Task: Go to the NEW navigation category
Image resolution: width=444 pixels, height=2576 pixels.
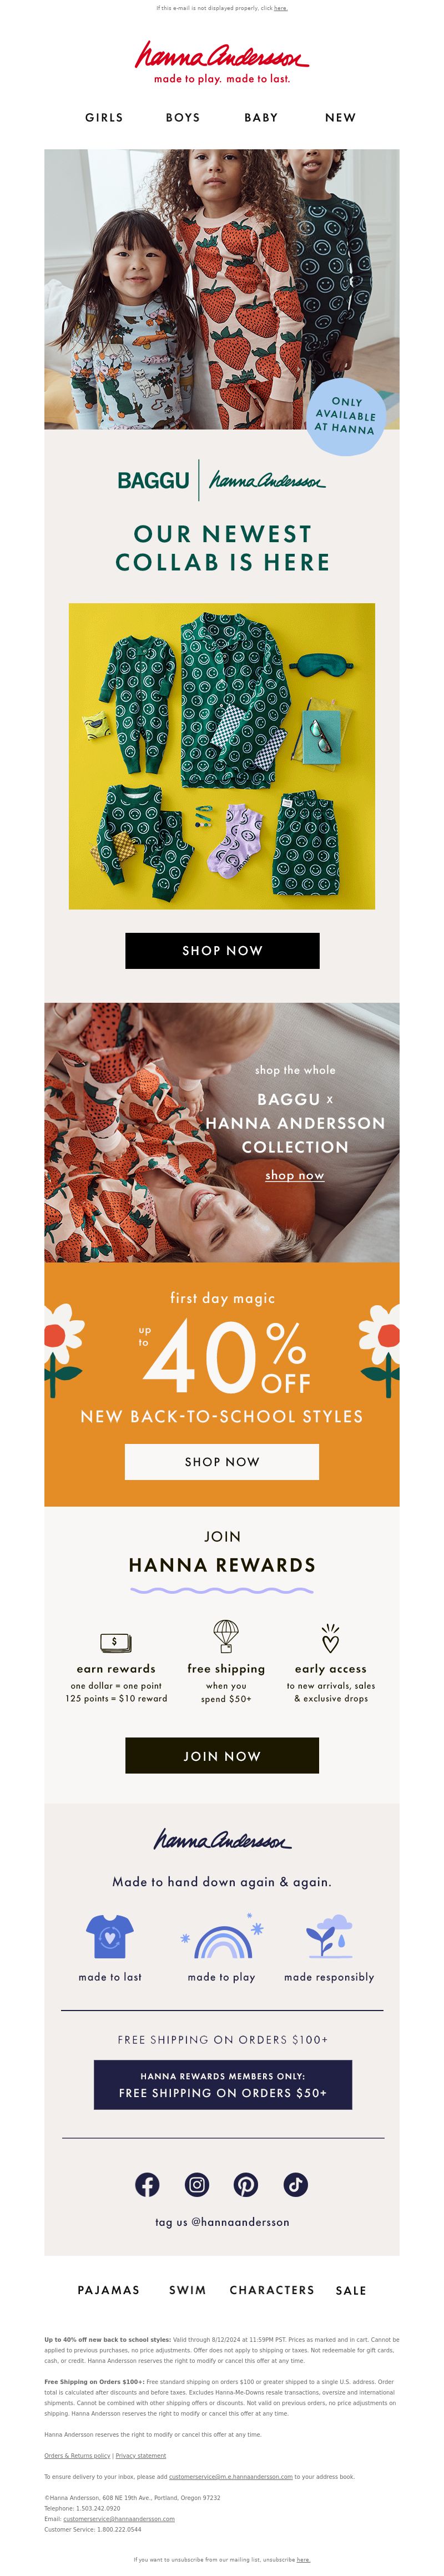Action: click(x=340, y=117)
